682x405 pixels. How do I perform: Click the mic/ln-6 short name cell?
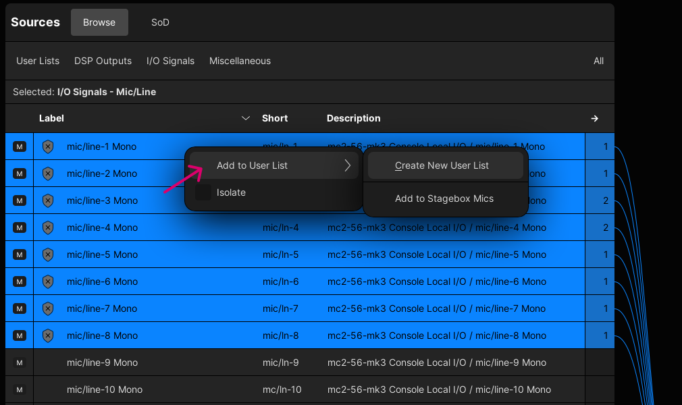point(280,281)
